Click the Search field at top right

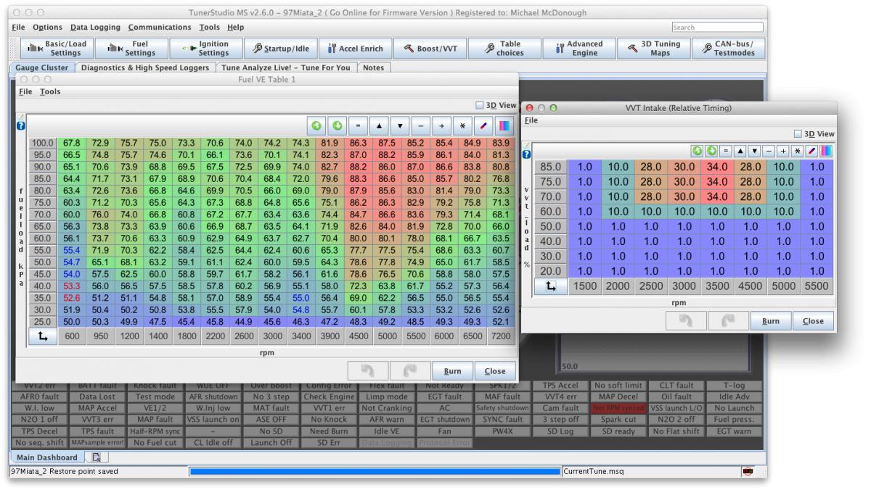716,28
